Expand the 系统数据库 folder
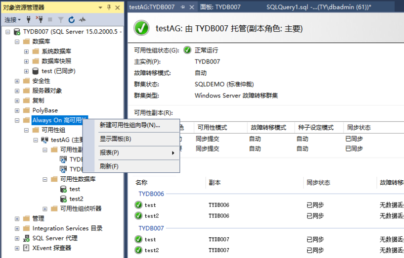The image size is (404, 258). tap(26, 52)
